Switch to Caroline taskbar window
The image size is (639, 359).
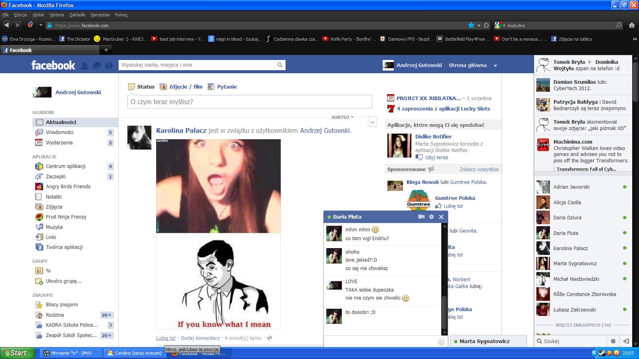[x=134, y=353]
